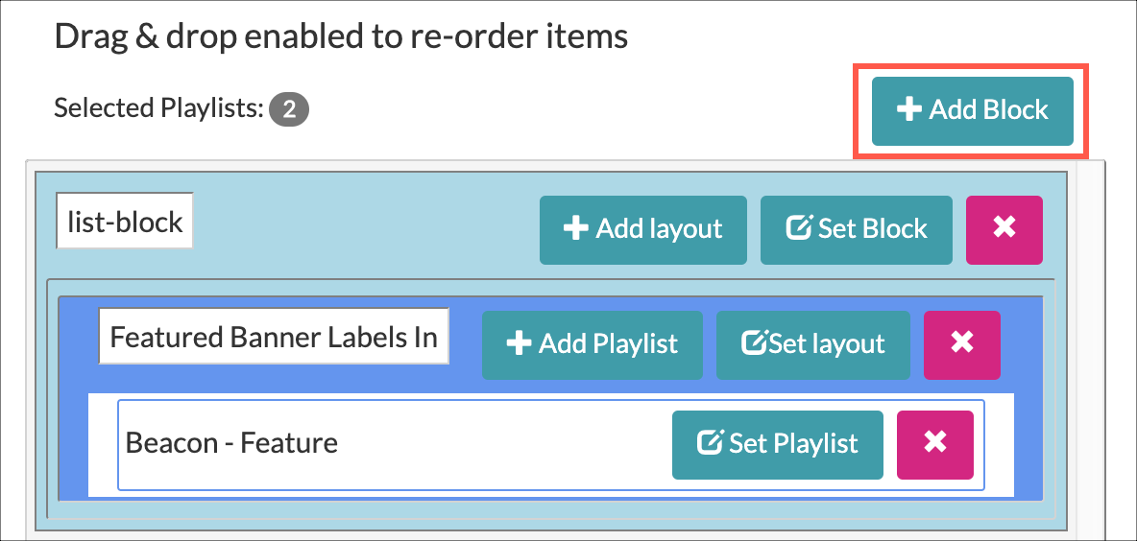The width and height of the screenshot is (1137, 541).
Task: Click the plus icon on Add layout
Action: tap(576, 229)
